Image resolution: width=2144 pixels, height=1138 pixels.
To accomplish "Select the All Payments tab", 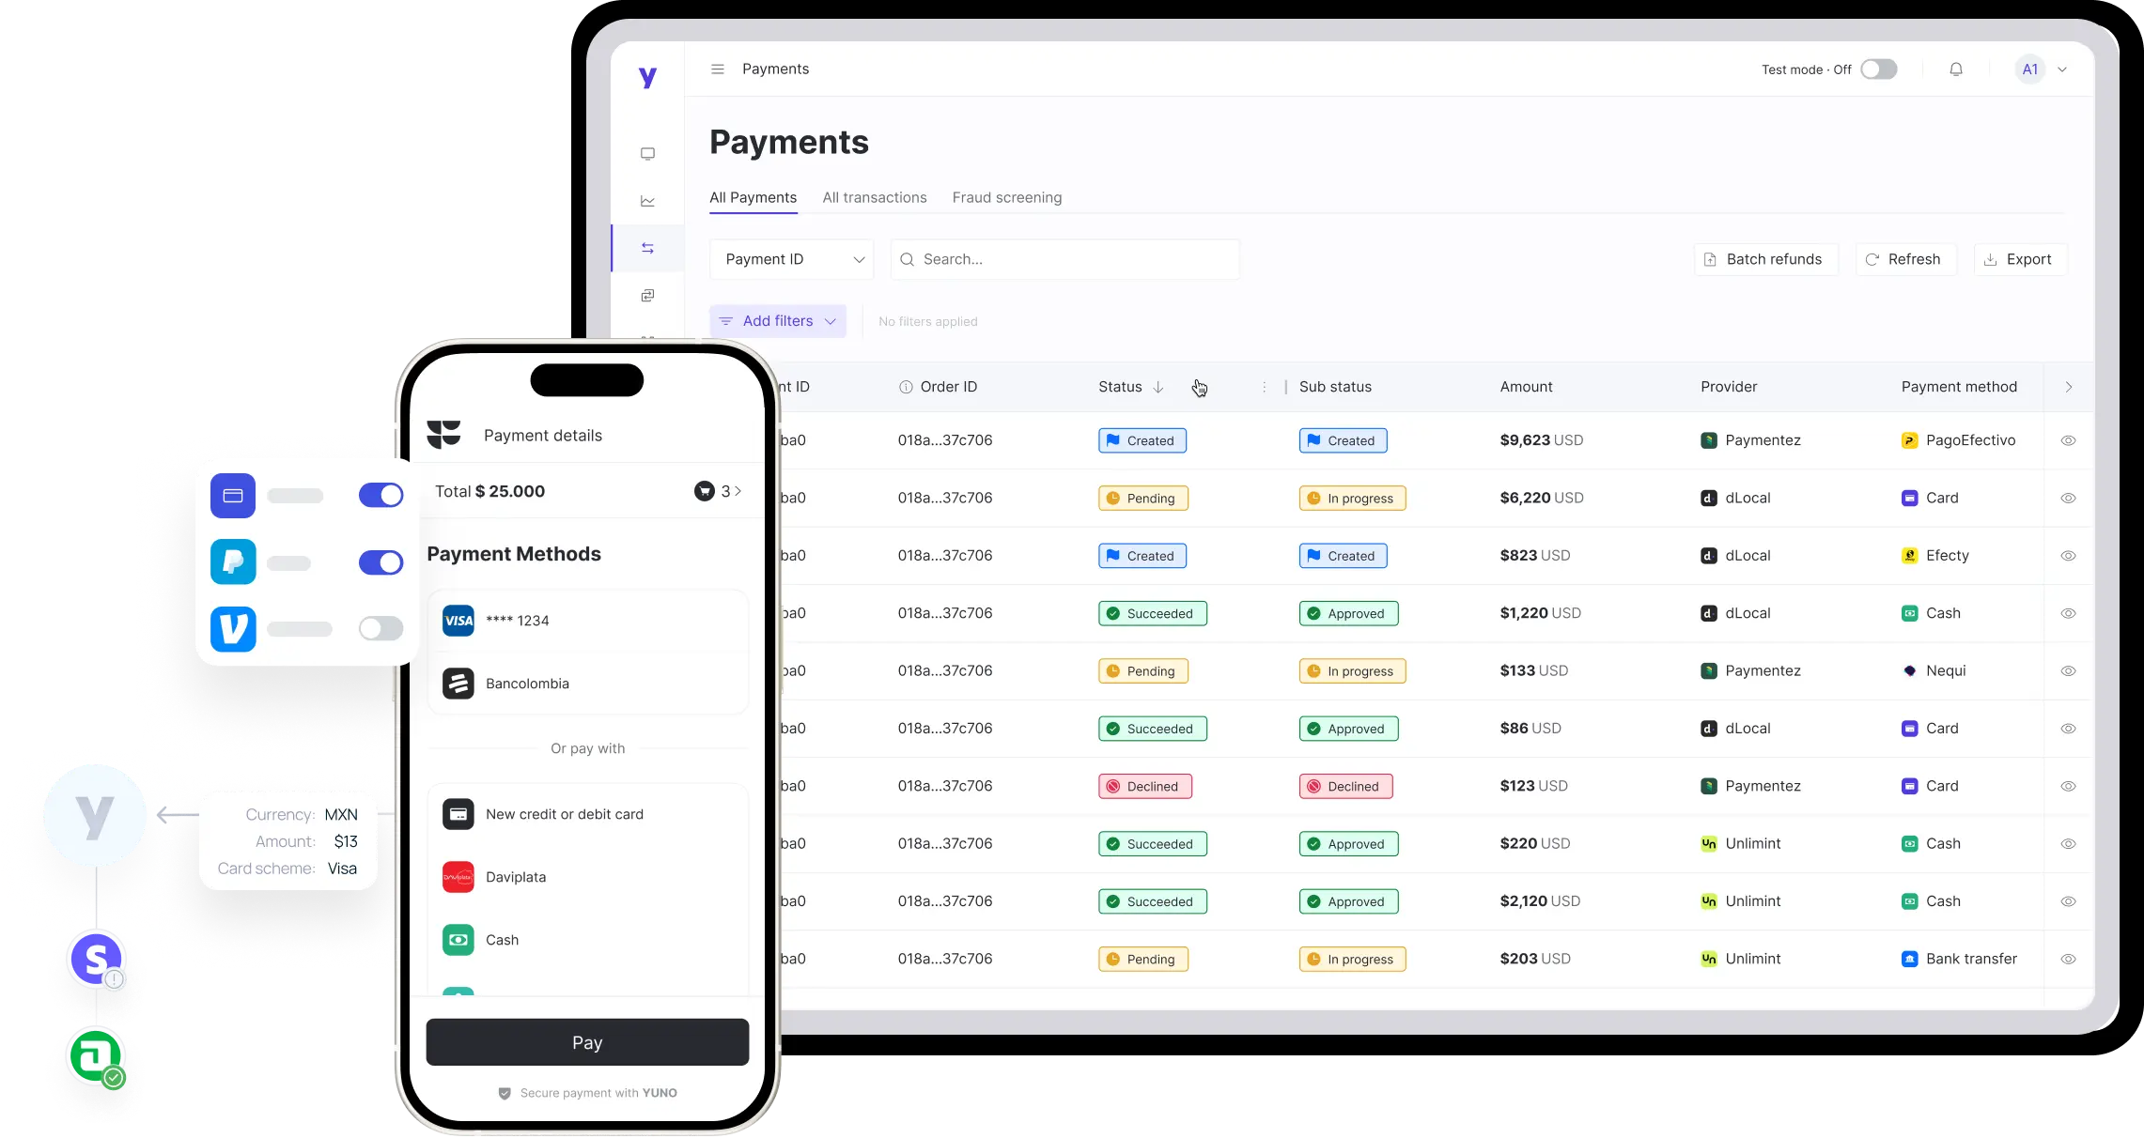I will [x=752, y=197].
